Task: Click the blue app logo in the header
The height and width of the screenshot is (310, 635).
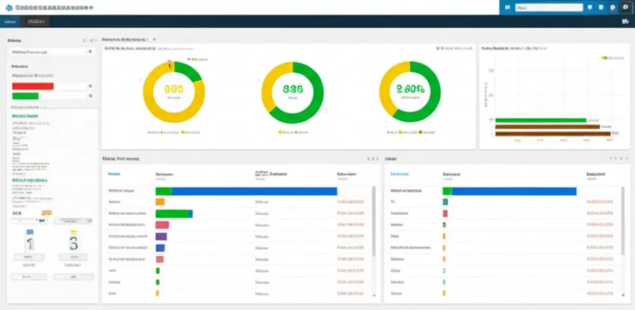Action: (x=9, y=8)
